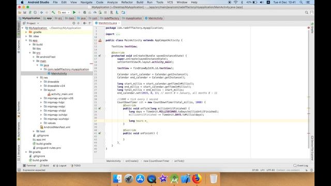Open Trash in the Dock
Image resolution: width=331 pixels, height=186 pixels.
(x=214, y=179)
